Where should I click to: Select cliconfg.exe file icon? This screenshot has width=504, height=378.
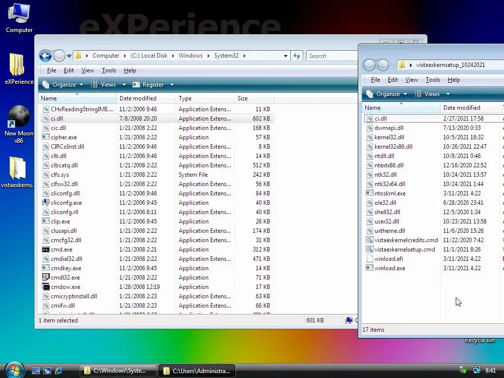pos(46,203)
